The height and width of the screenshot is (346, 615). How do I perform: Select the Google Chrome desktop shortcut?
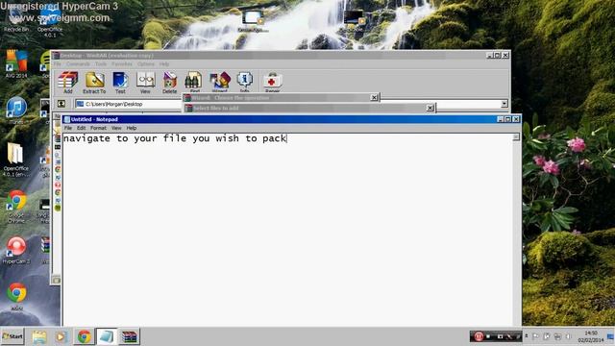(x=16, y=207)
